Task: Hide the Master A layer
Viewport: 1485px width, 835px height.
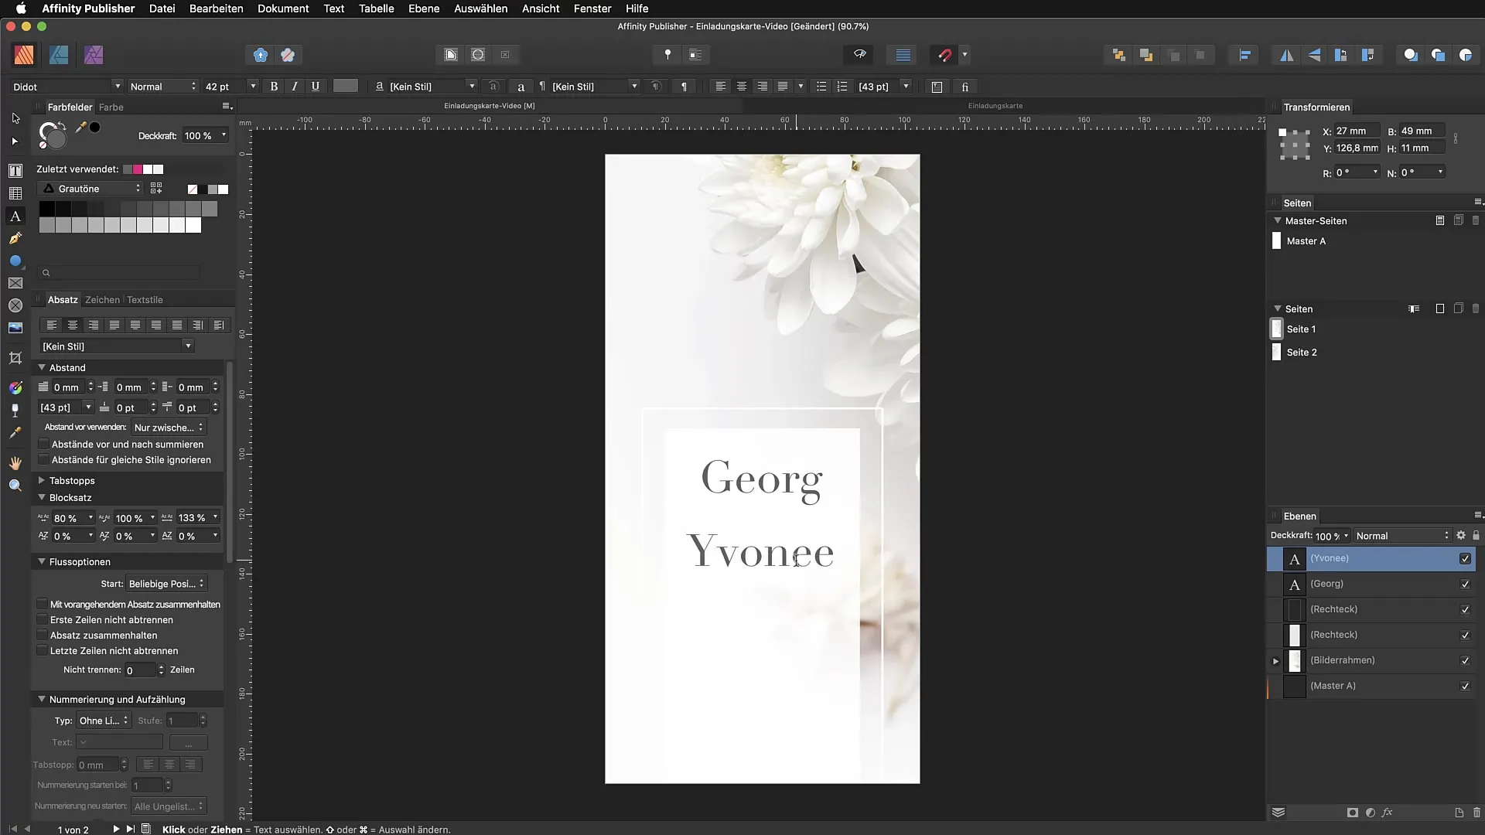Action: tap(1465, 687)
